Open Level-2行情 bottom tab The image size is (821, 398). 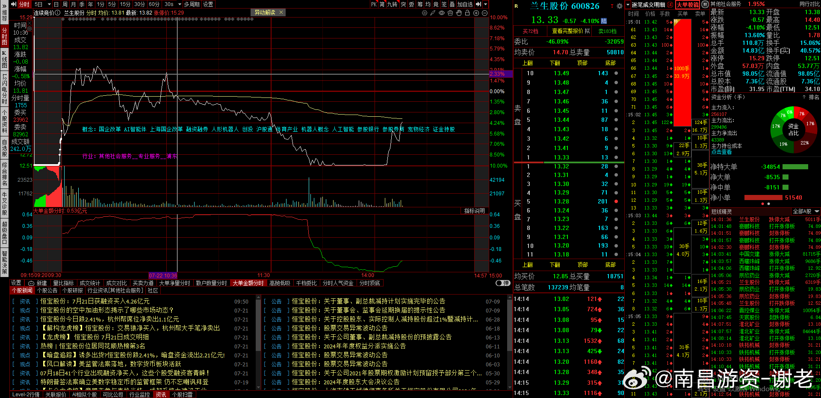click(x=26, y=395)
